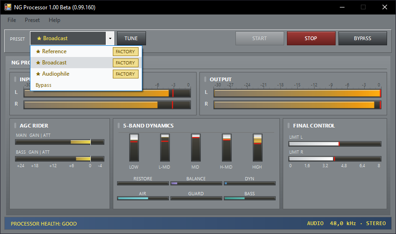The height and width of the screenshot is (234, 396).
Task: Click the LIMIT L meter bar
Action: point(335,144)
